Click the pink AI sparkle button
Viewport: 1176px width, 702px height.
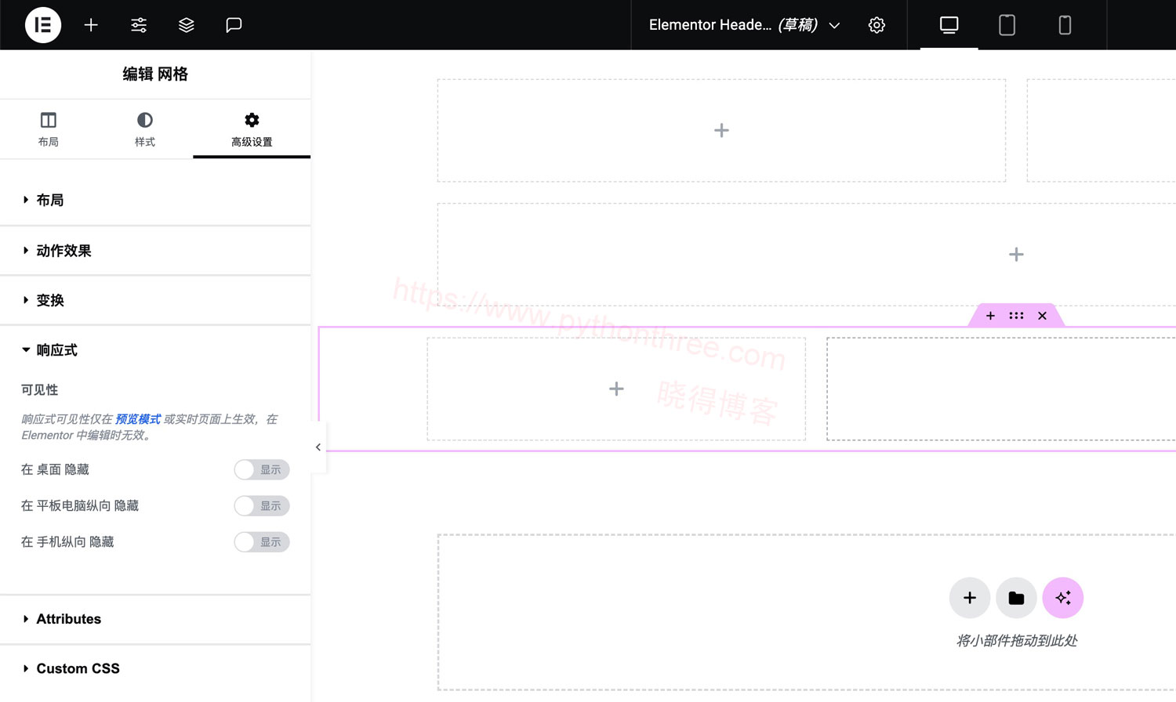1063,598
